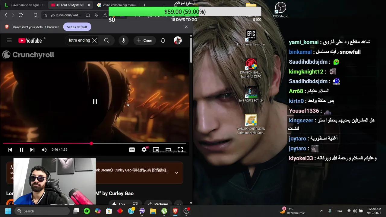The image size is (386, 217).
Task: Mute the YouTube player volume
Action: click(44, 149)
